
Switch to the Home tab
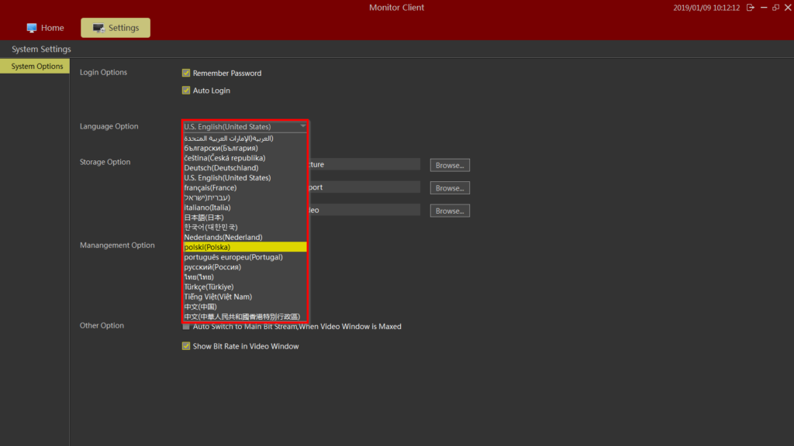click(45, 27)
